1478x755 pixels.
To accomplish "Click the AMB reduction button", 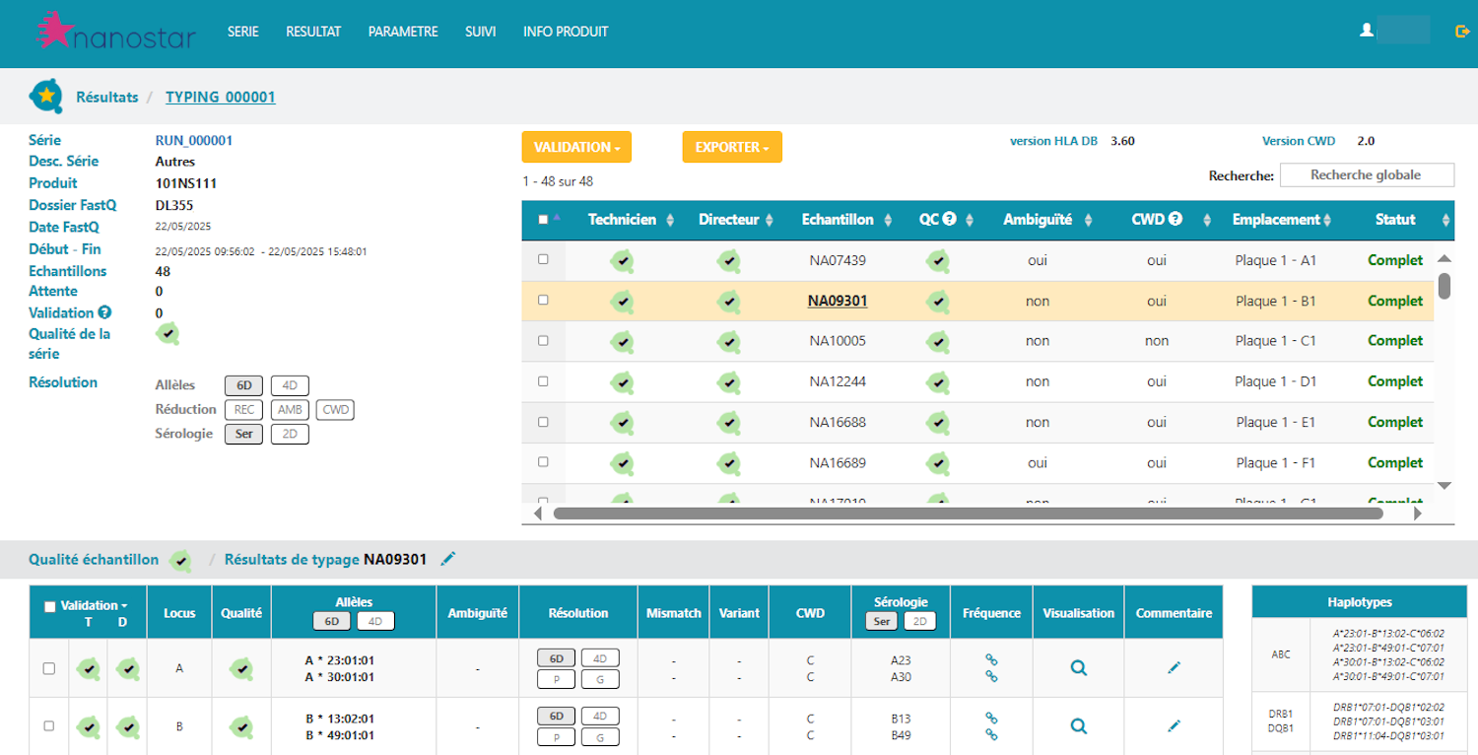I will 290,410.
